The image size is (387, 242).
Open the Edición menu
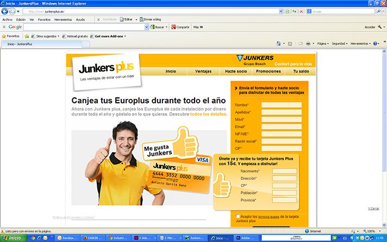coord(21,20)
